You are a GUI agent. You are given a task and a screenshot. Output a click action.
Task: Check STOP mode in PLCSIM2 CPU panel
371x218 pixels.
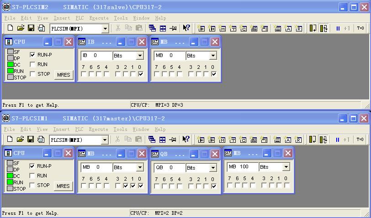(x=32, y=74)
